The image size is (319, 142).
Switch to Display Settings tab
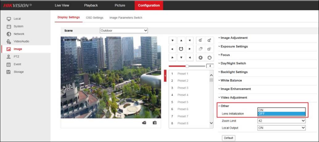tap(68, 18)
